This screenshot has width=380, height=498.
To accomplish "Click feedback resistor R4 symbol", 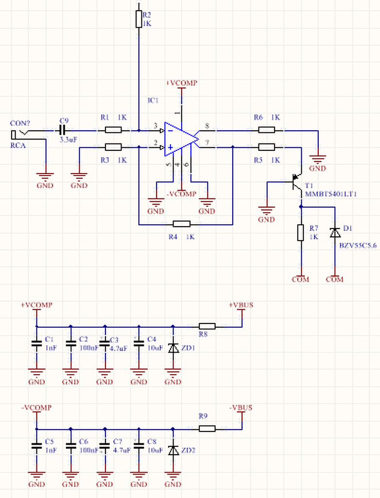I will point(182,224).
